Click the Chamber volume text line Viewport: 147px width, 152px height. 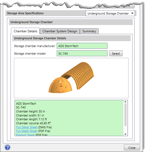33,123
